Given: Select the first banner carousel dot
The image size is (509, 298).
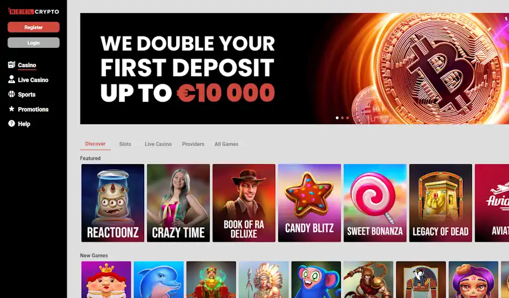Looking at the screenshot, I should coord(337,118).
